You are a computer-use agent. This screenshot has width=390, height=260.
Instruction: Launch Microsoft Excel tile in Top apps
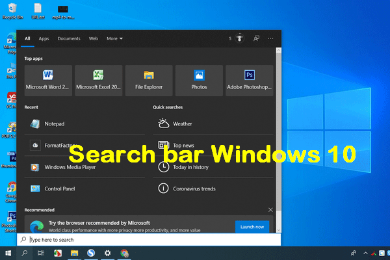tap(99, 81)
